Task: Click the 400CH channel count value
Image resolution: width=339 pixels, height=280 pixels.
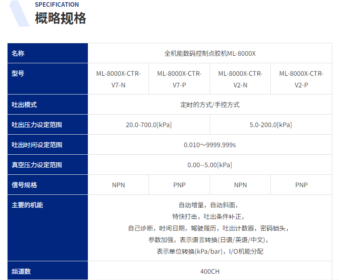Action: 210,271
